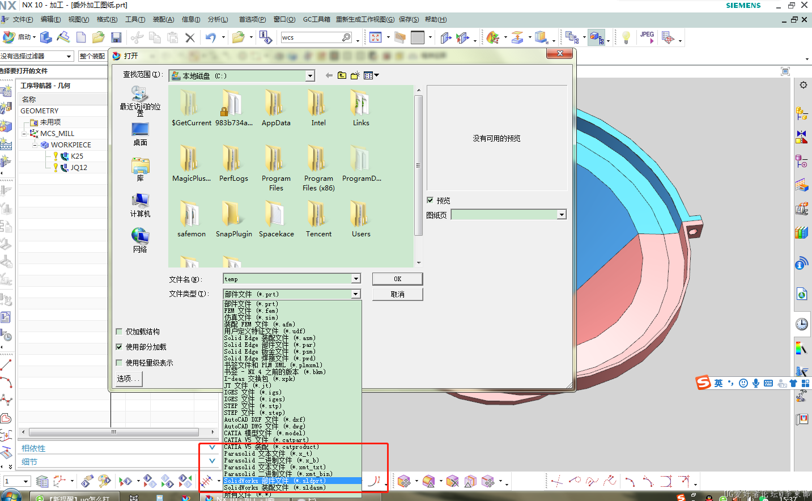Open view menu dropdown in Open dialog
This screenshot has height=501, width=812.
click(x=372, y=75)
